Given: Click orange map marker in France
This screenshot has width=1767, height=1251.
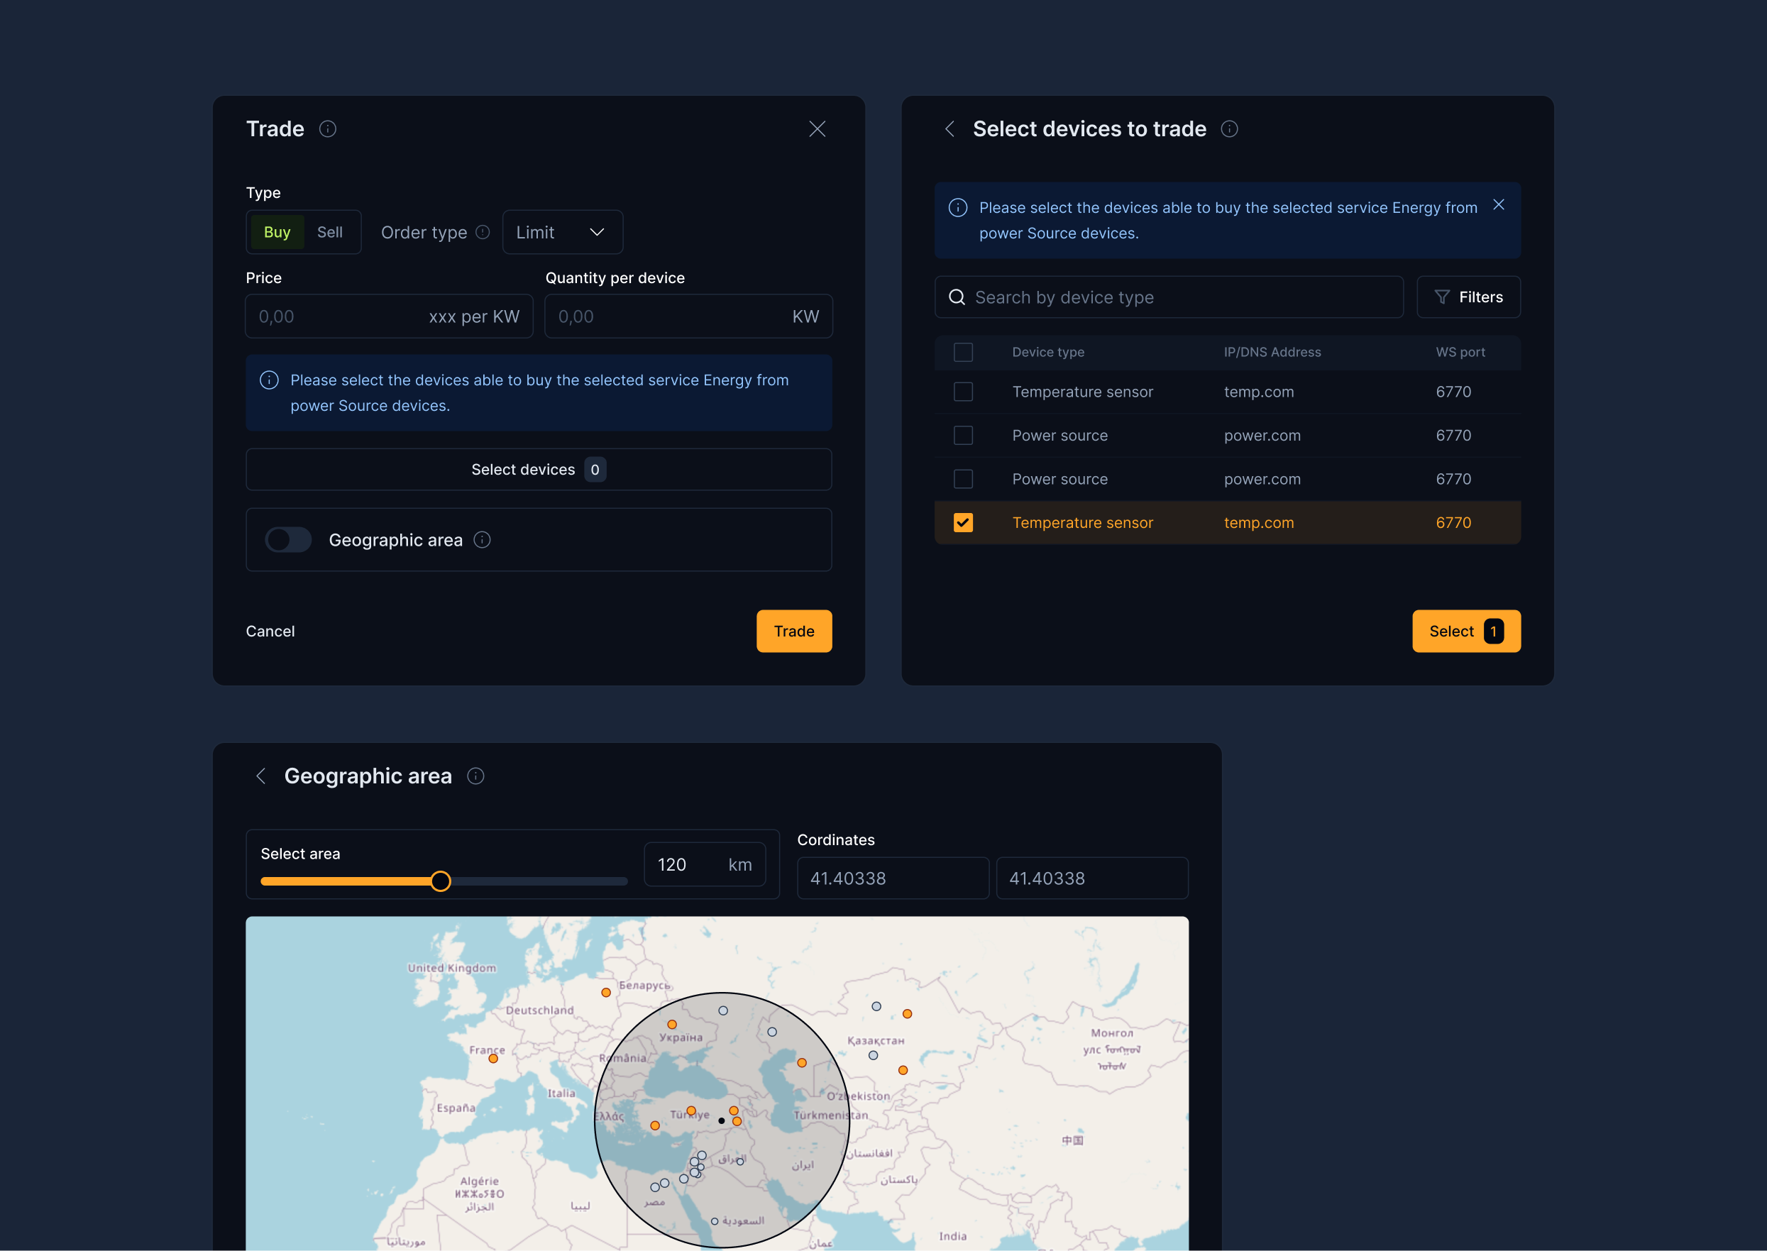Looking at the screenshot, I should (493, 1059).
